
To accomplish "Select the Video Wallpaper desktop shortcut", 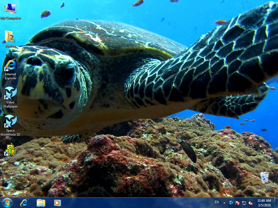I will (x=10, y=97).
